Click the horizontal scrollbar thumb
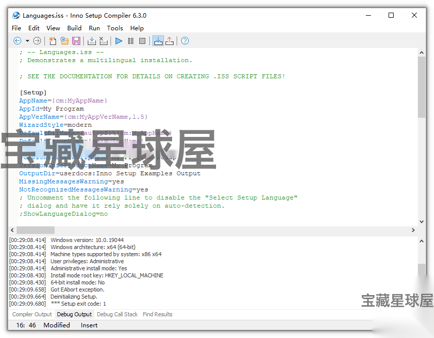Image resolution: width=434 pixels, height=338 pixels. click(35, 230)
